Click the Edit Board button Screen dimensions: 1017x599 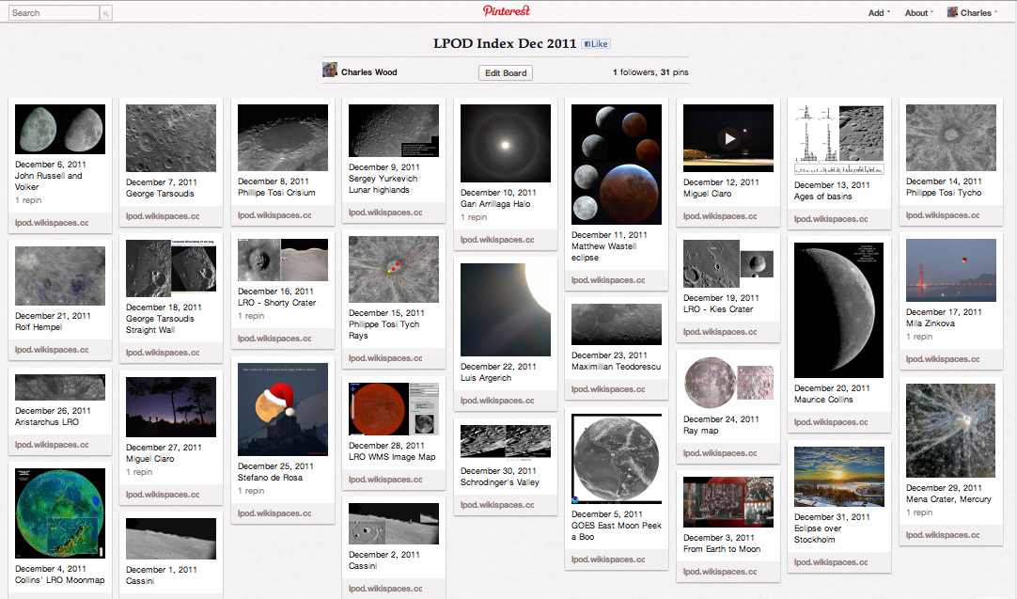(506, 72)
